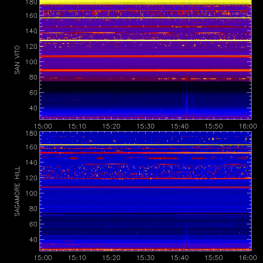Select the 40 tick label on Sagamore Hill axis
The width and height of the screenshot is (263, 263).
pos(33,240)
